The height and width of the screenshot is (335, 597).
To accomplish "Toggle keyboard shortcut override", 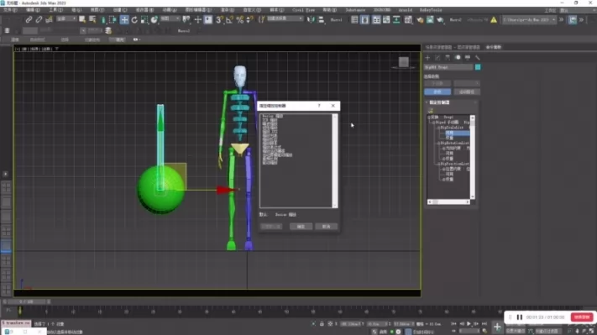I will coord(208,19).
